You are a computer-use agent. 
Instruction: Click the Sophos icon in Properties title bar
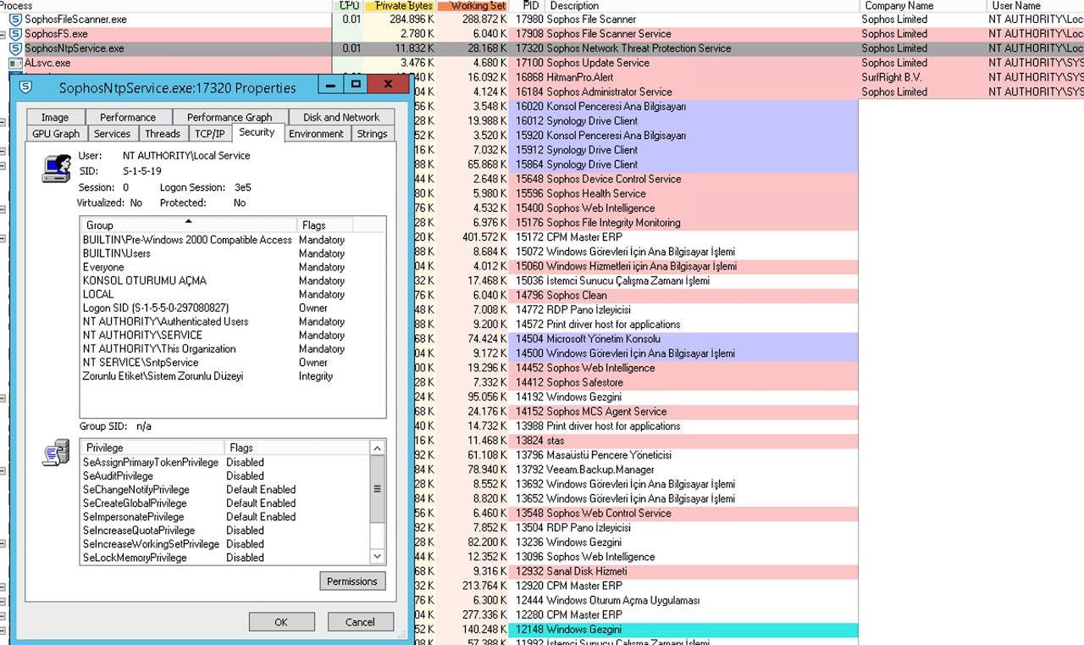click(x=26, y=86)
